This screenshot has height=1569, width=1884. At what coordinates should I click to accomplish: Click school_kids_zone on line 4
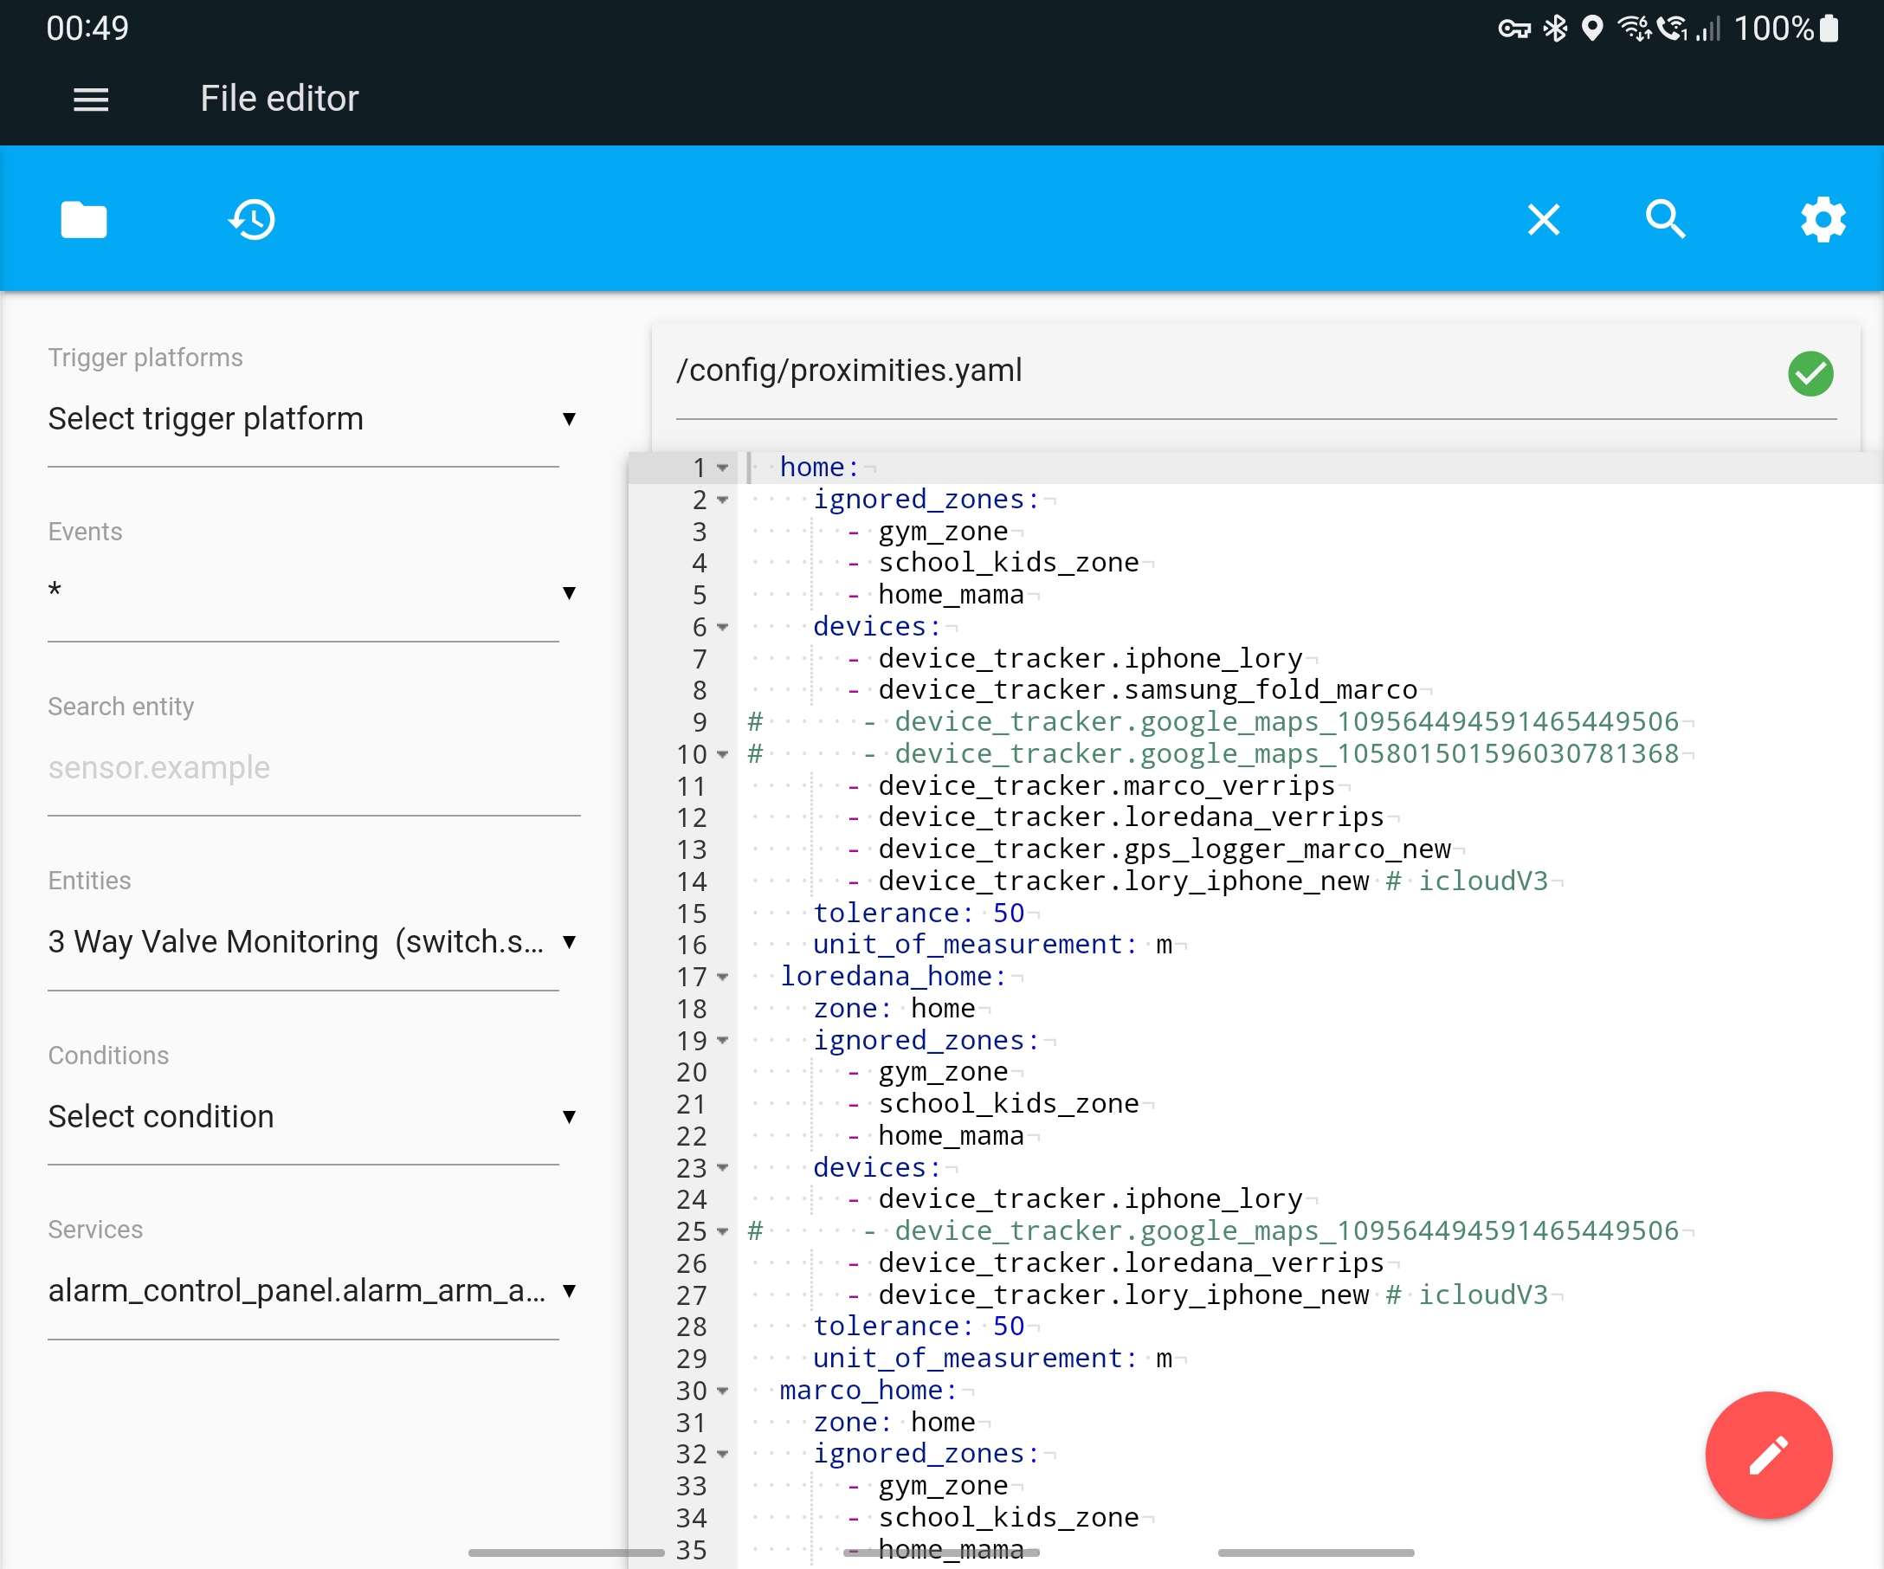pos(1009,563)
